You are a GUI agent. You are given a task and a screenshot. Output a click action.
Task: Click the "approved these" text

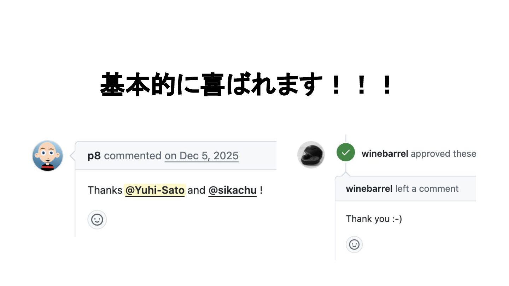coord(444,154)
